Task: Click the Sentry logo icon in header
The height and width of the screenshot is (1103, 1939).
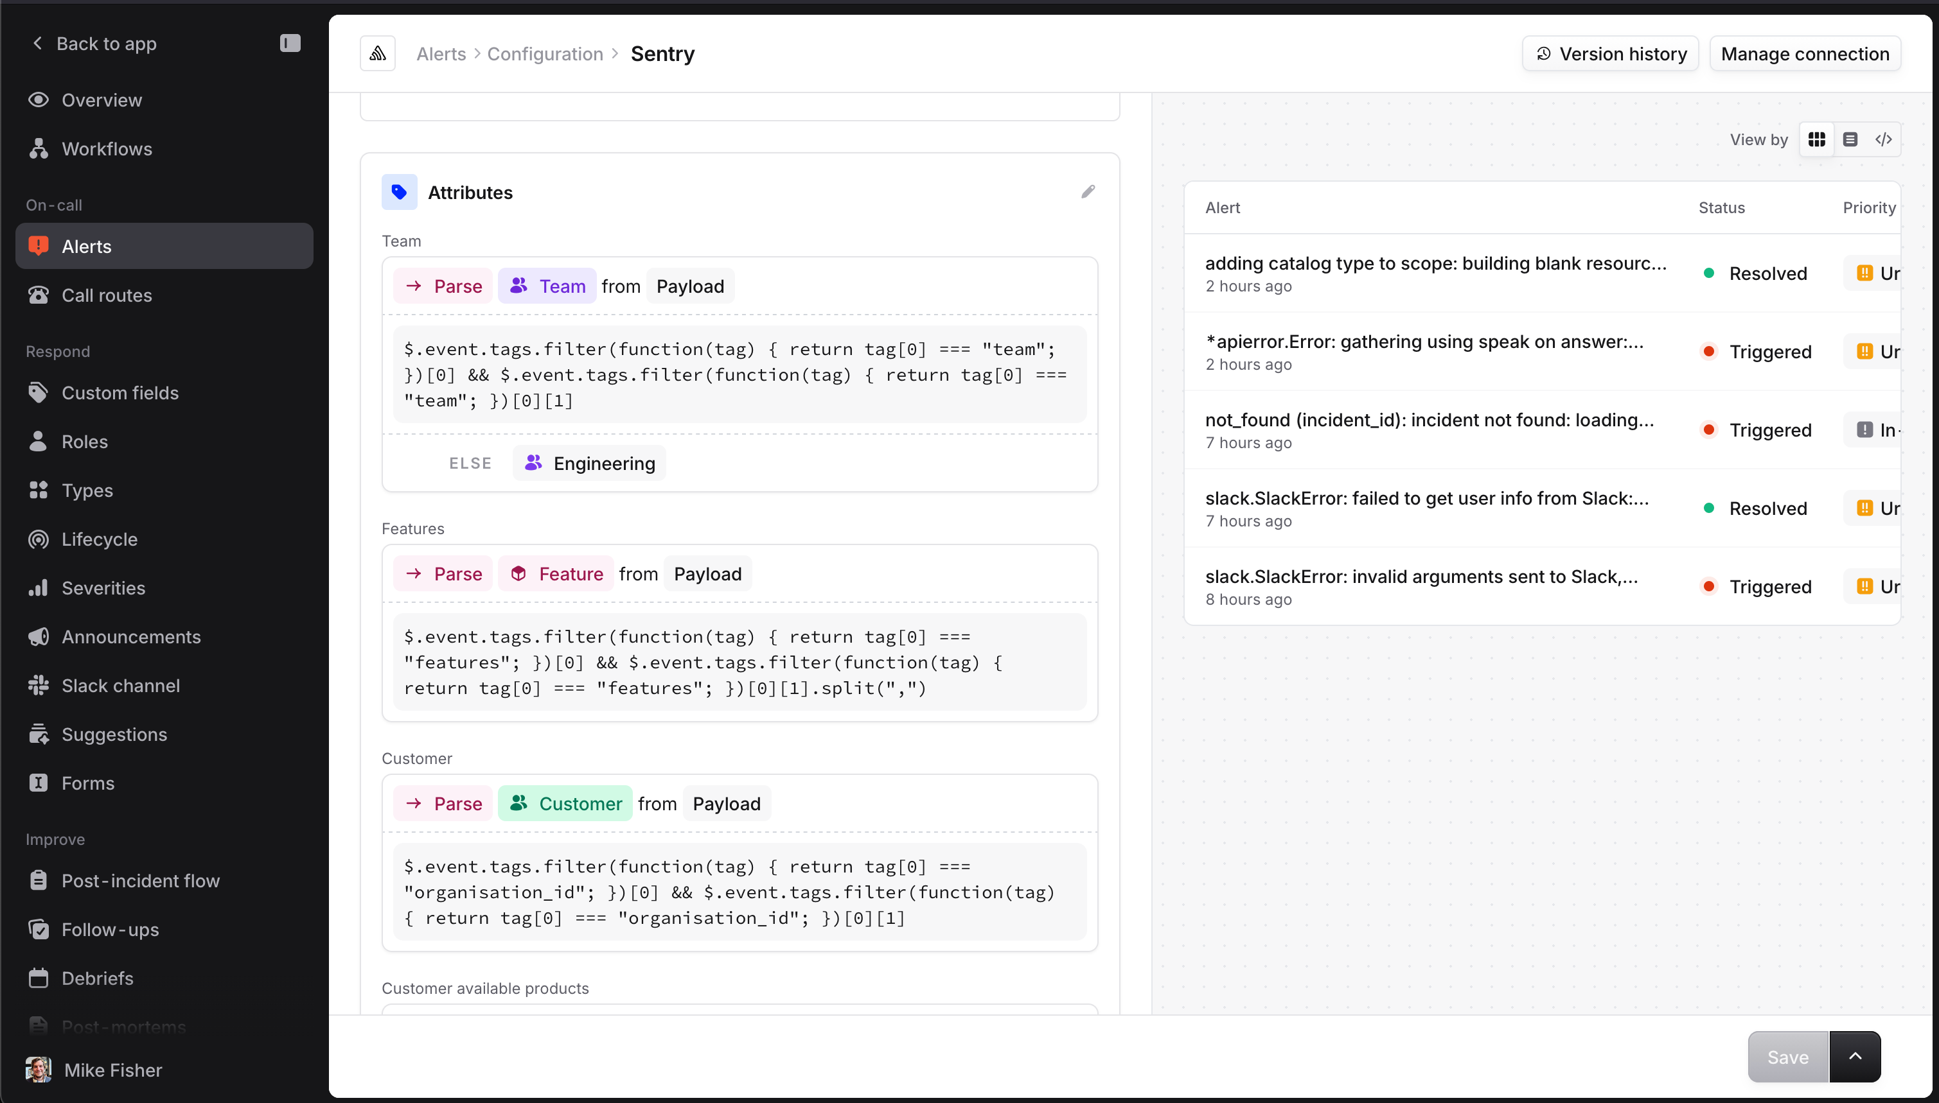Action: coord(378,54)
